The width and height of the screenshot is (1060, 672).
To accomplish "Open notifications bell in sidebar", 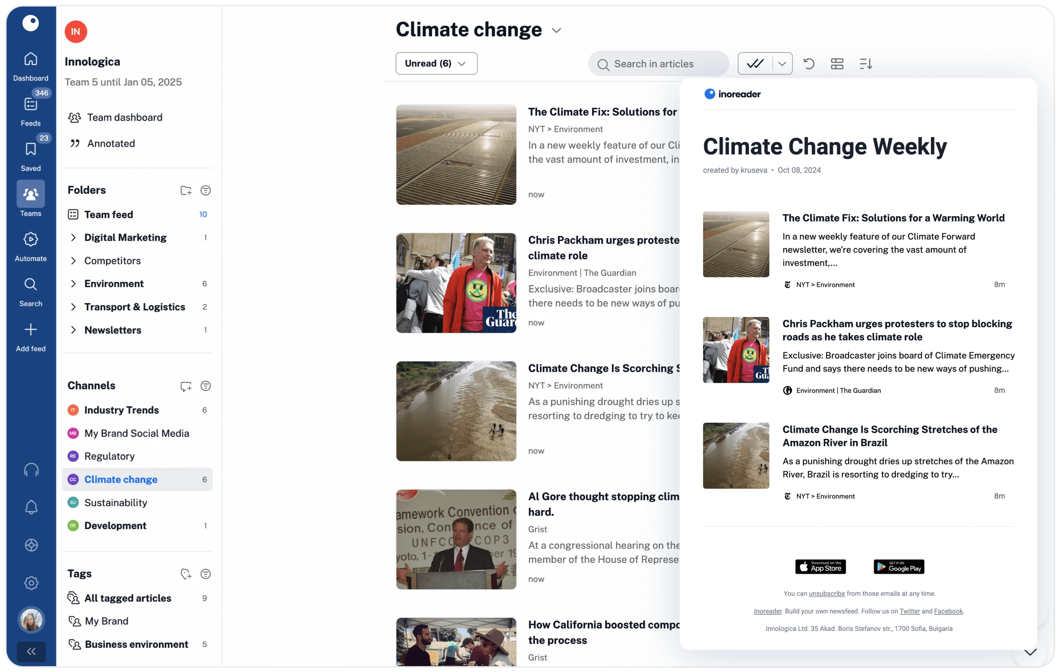I will click(x=31, y=508).
